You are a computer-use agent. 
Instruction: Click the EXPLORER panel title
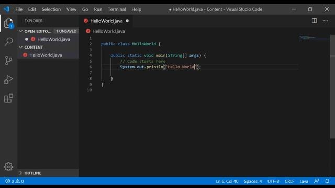33,21
